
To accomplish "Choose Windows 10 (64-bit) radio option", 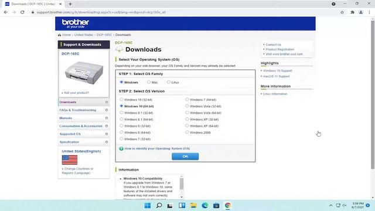I will point(121,106).
